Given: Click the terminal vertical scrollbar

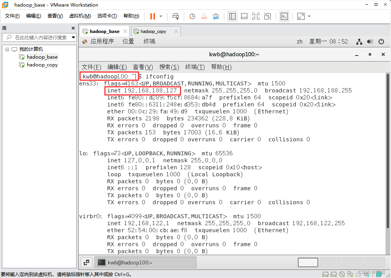Looking at the screenshot, I should (387, 150).
